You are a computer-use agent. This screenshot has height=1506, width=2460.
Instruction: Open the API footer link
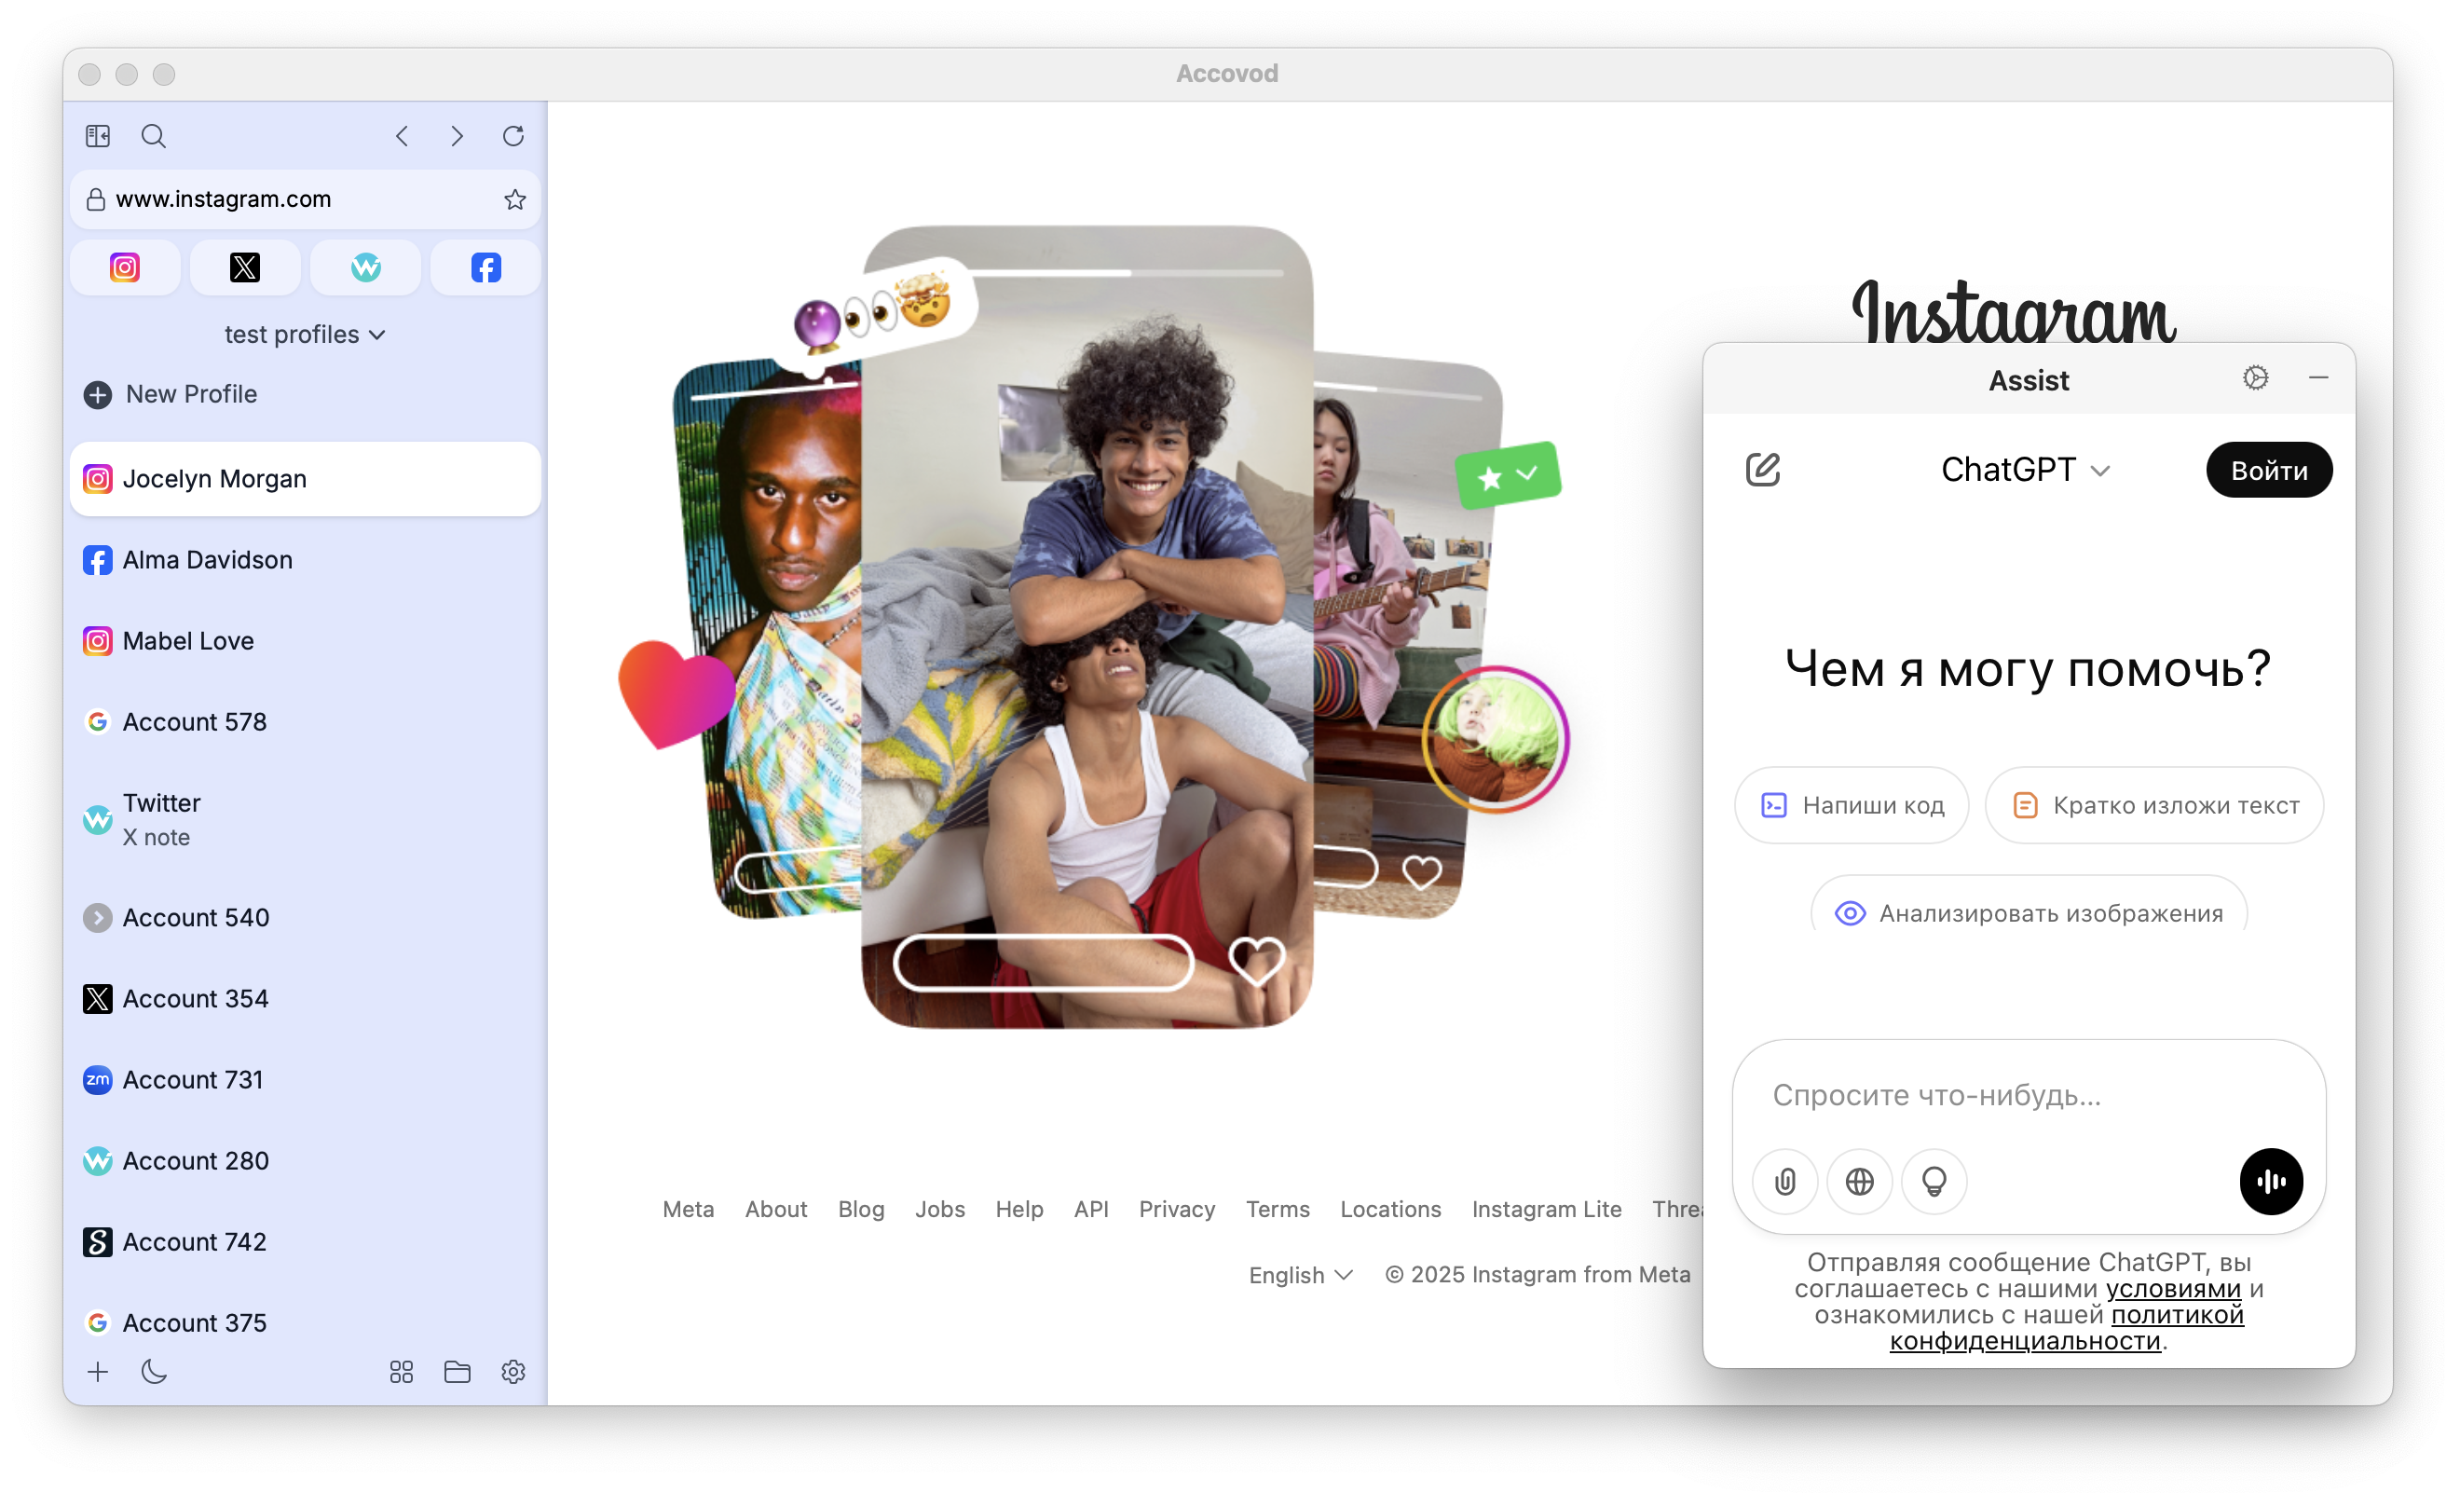click(x=1091, y=1210)
